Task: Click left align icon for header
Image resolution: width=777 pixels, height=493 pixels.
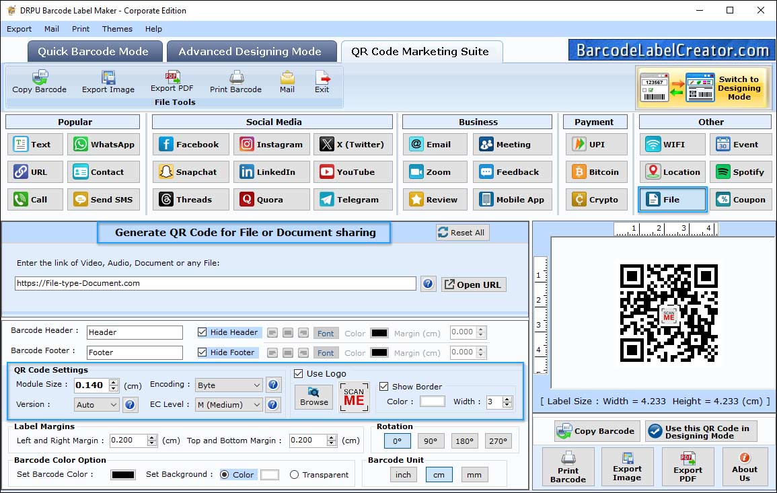Action: coord(272,333)
